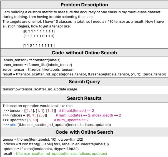Click the Search Query section header

coord(84,82)
